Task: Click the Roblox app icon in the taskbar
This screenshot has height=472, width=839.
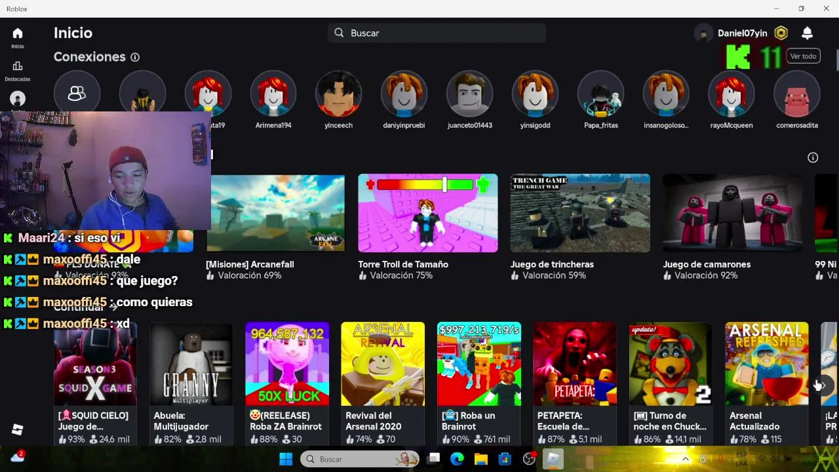Action: [x=554, y=459]
